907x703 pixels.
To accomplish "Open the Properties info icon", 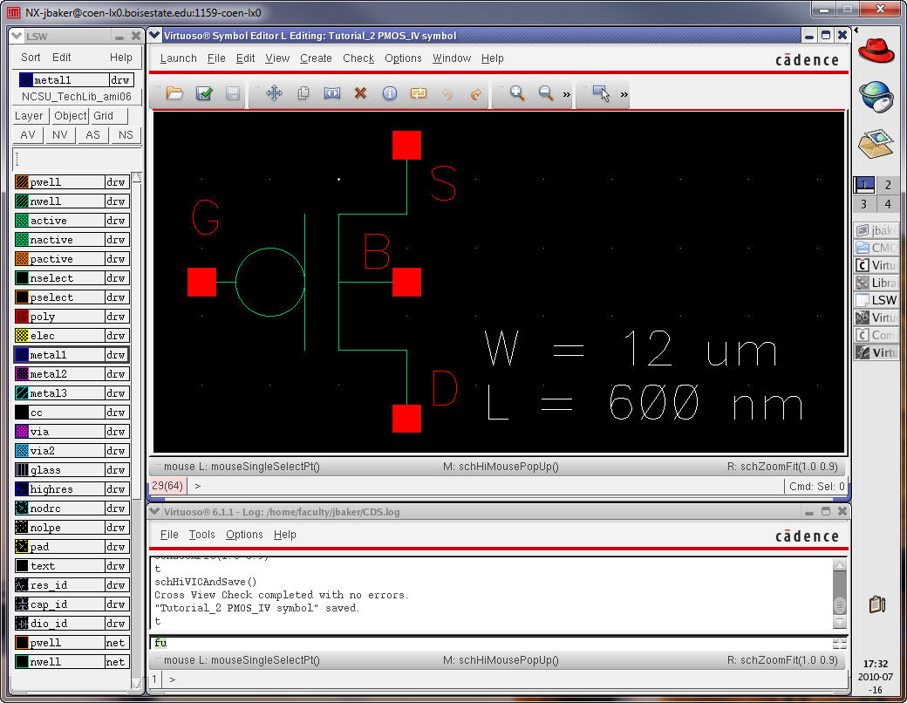I will (x=390, y=93).
